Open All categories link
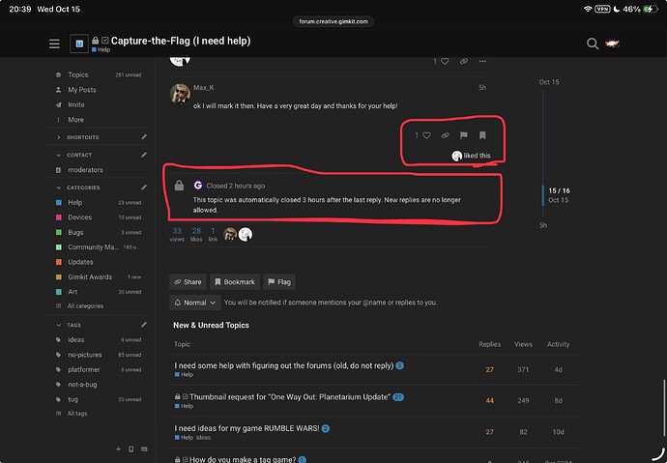667x463 pixels. pos(85,306)
